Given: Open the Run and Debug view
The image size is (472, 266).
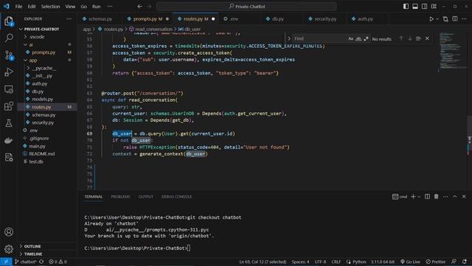Looking at the screenshot, I should click(x=9, y=72).
